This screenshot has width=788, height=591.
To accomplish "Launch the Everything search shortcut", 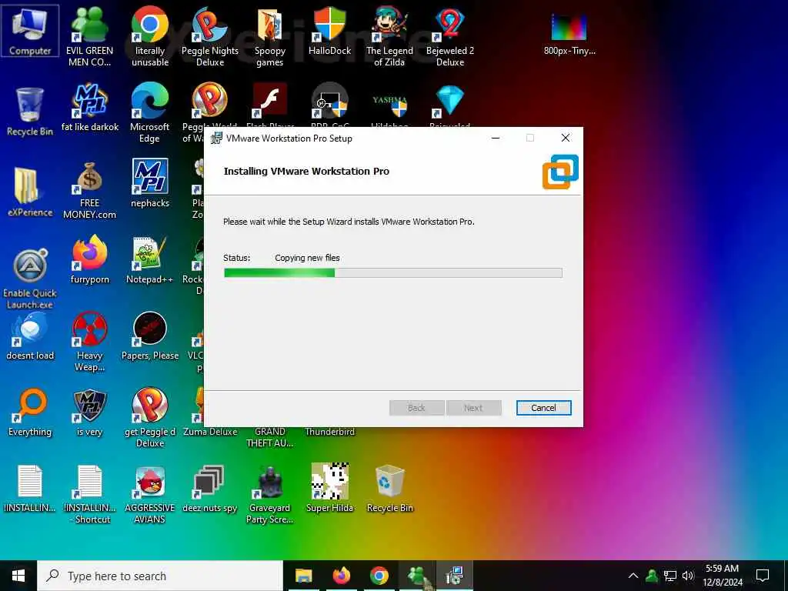I will click(x=30, y=412).
